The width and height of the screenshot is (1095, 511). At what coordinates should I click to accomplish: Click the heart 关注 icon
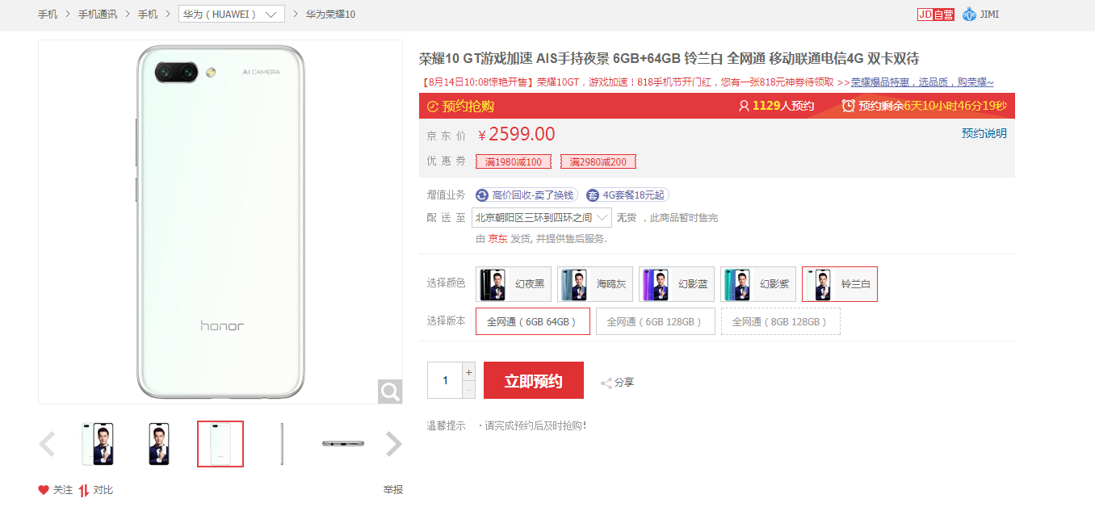pyautogui.click(x=44, y=490)
